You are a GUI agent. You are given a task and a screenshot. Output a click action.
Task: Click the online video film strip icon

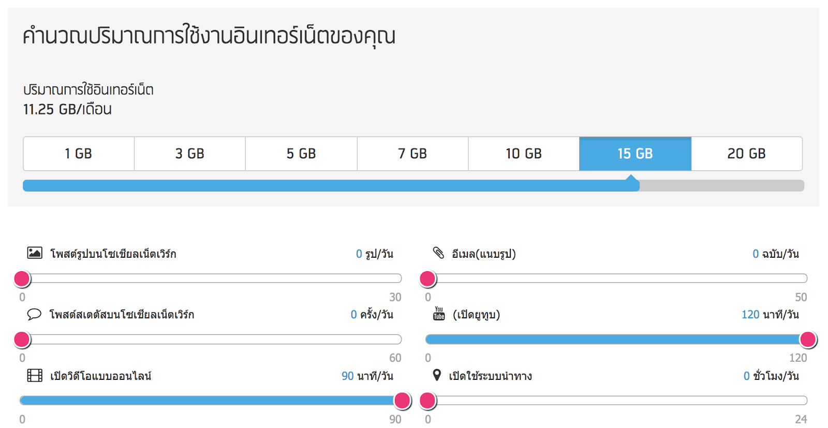coord(35,375)
